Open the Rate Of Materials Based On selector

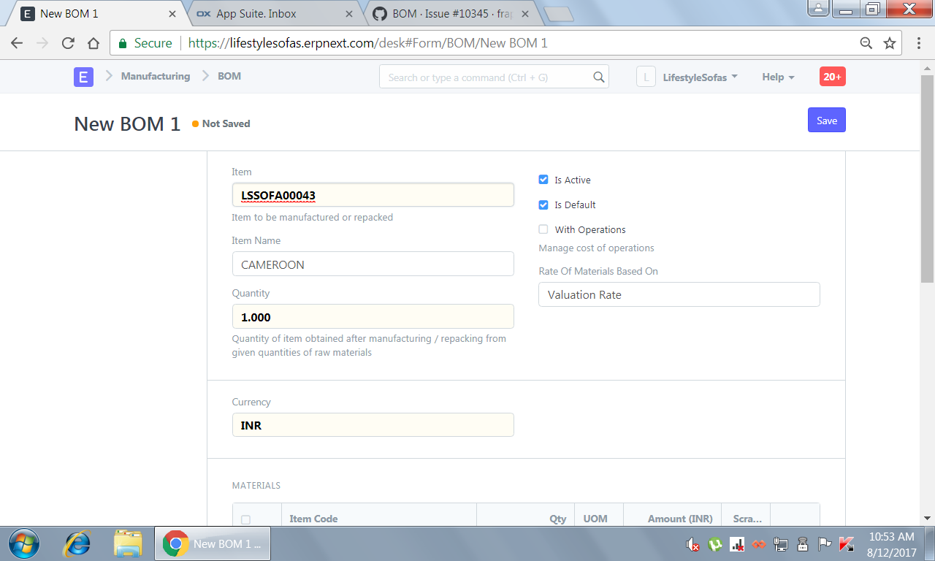679,294
